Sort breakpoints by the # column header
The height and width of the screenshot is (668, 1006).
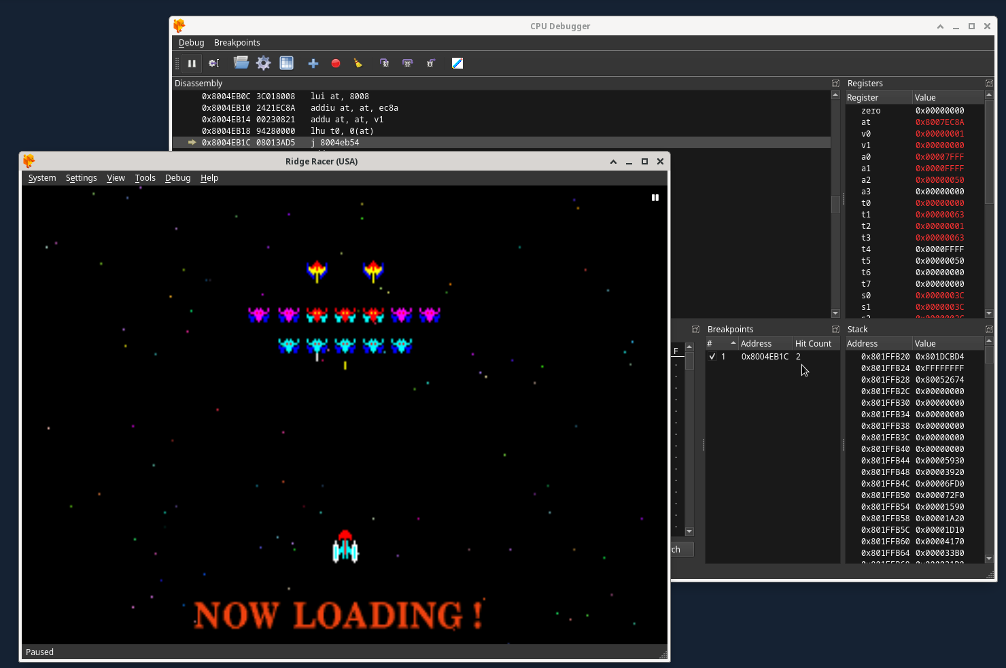pyautogui.click(x=721, y=343)
